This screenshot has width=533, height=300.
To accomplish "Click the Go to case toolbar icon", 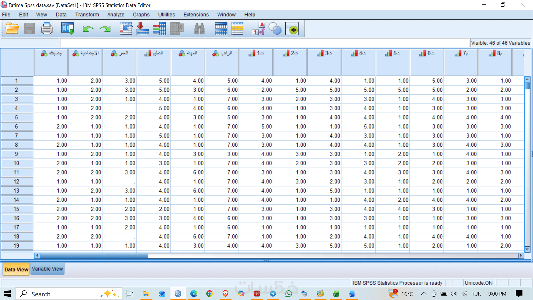I will 126,29.
